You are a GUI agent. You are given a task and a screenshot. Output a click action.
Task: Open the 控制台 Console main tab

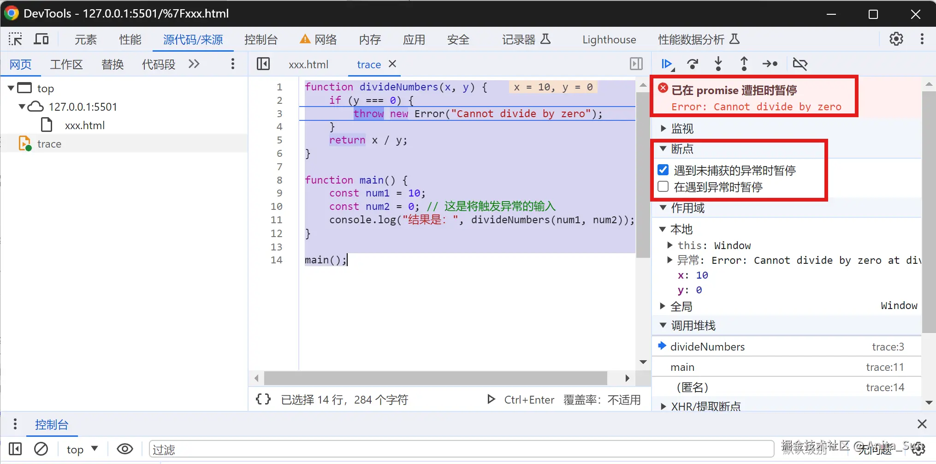click(x=261, y=40)
